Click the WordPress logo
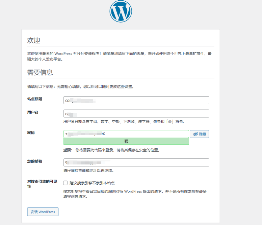Screen dimensions: 262x225 pos(121,11)
